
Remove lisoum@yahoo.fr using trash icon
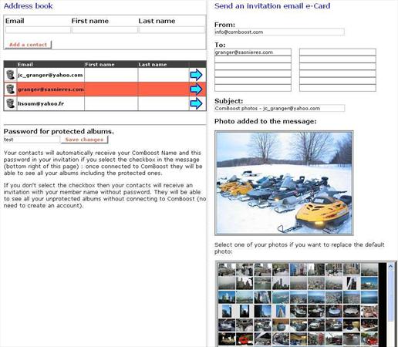pos(10,103)
